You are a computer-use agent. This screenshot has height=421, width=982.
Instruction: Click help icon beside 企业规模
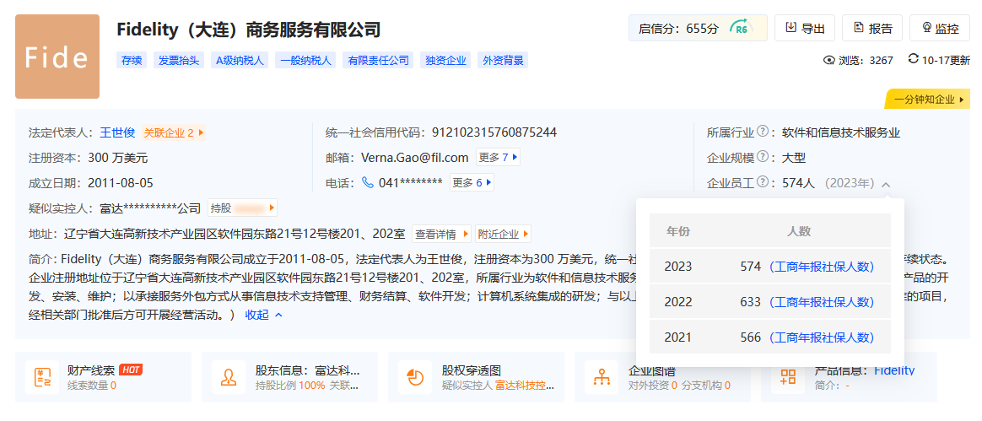(x=762, y=157)
